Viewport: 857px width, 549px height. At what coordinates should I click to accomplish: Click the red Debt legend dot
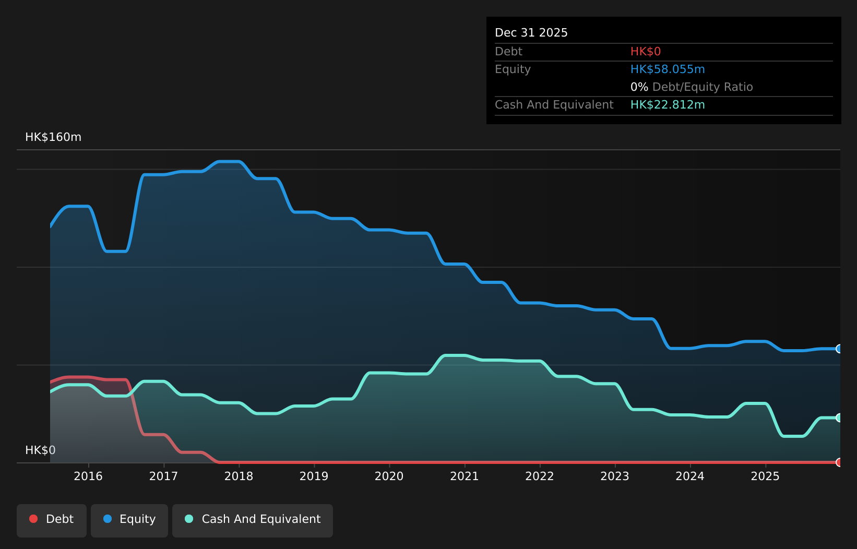pos(33,519)
